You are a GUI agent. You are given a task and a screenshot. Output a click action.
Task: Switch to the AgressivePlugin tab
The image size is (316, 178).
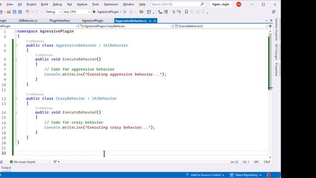pyautogui.click(x=93, y=21)
